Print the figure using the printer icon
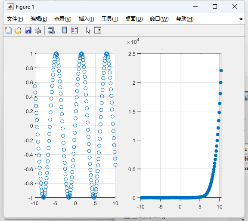248x221 pixels. pos(38,30)
